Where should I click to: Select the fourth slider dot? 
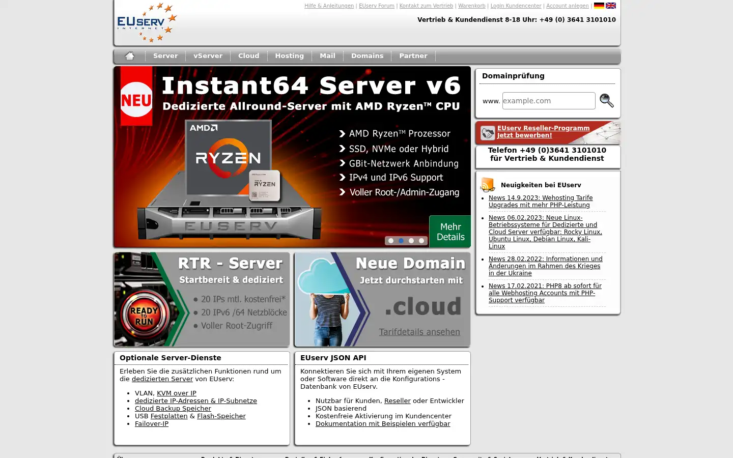point(421,241)
